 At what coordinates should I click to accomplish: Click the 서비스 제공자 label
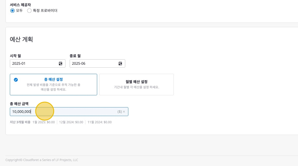(x=20, y=5)
